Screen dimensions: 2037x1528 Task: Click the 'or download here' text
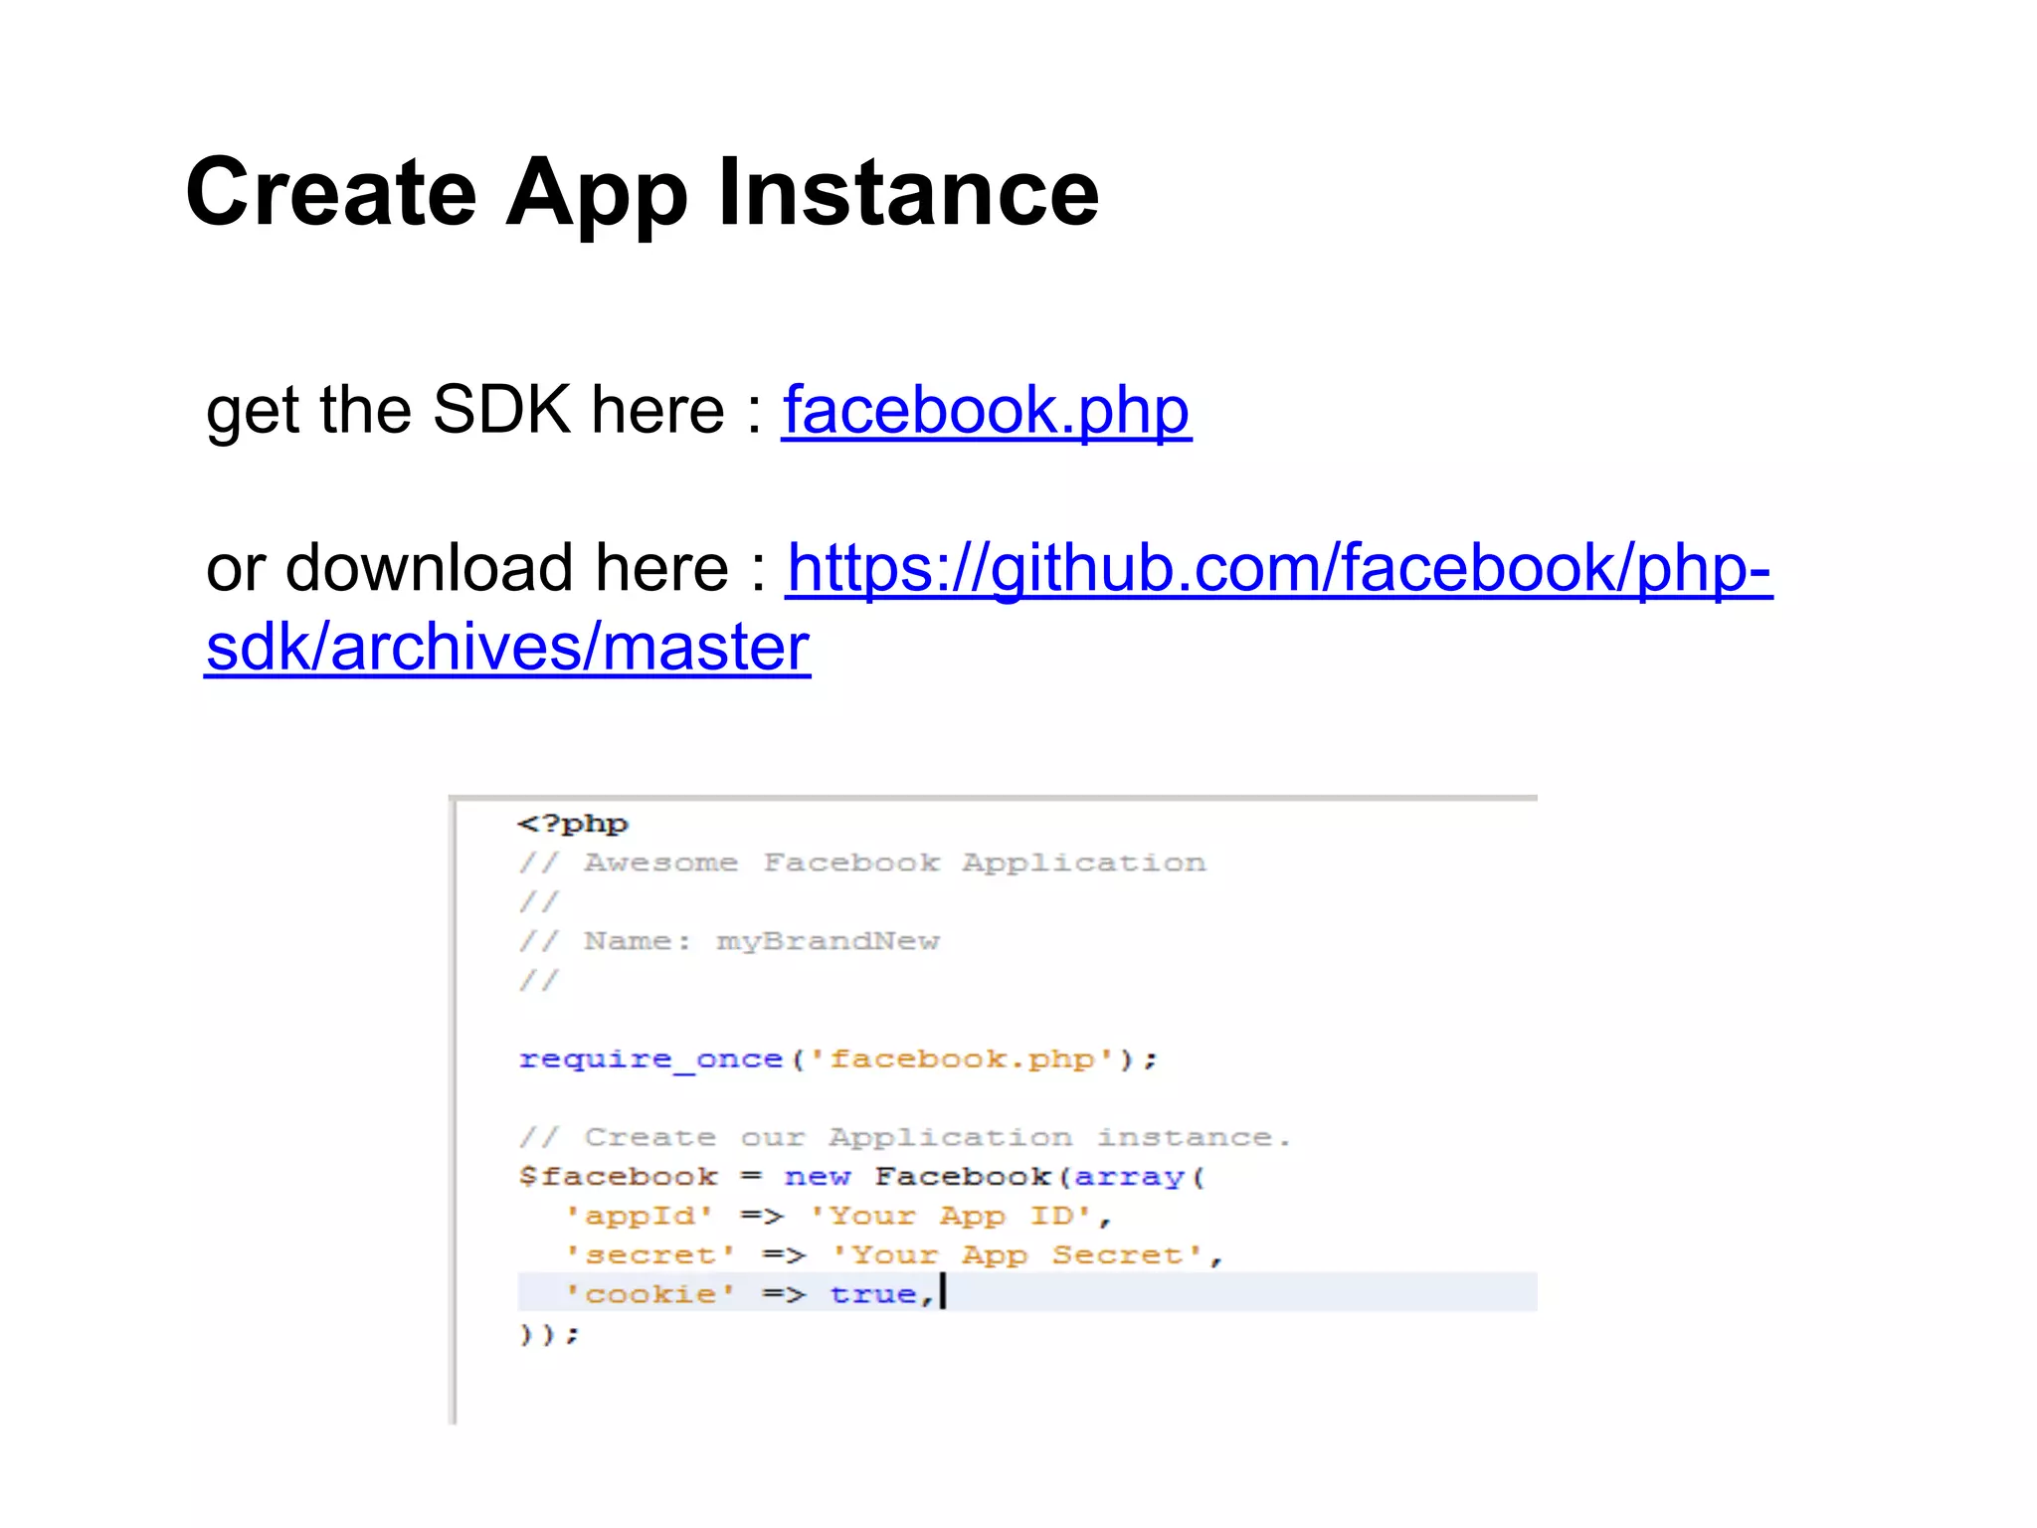click(x=467, y=568)
